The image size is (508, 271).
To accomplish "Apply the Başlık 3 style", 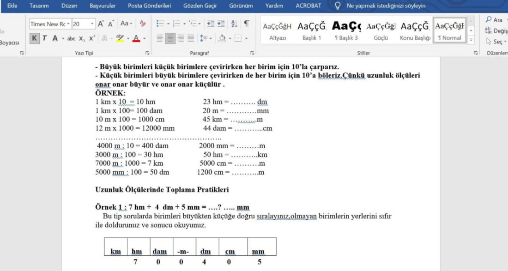I will click(x=346, y=30).
